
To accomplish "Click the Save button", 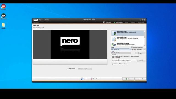I will 84,79.
